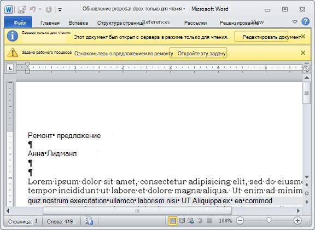Select Outline view icon
Screen dimensions: 315x230
(x=200, y=221)
